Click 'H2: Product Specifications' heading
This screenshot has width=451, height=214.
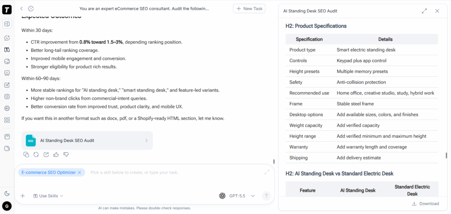point(316,26)
